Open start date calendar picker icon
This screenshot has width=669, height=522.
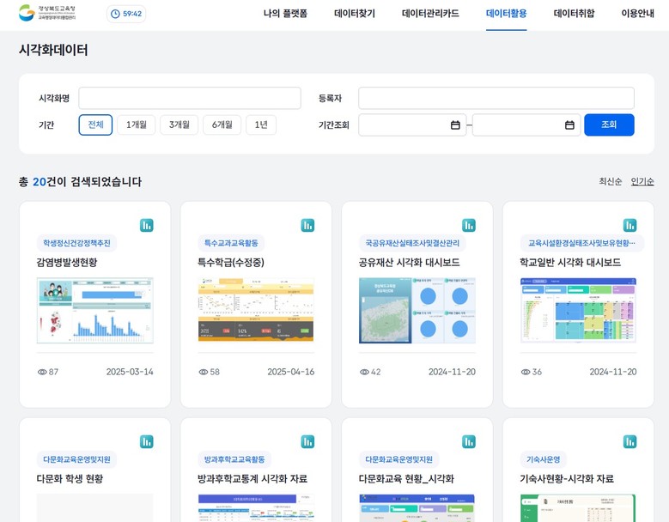tap(455, 125)
